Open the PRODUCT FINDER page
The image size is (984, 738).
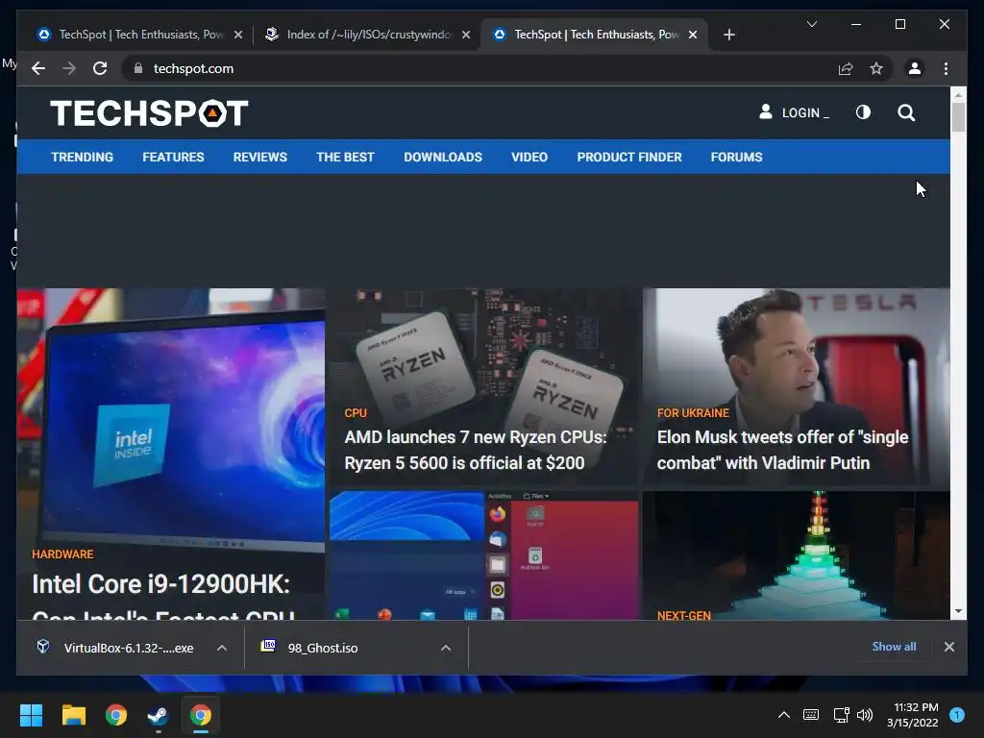pyautogui.click(x=628, y=157)
